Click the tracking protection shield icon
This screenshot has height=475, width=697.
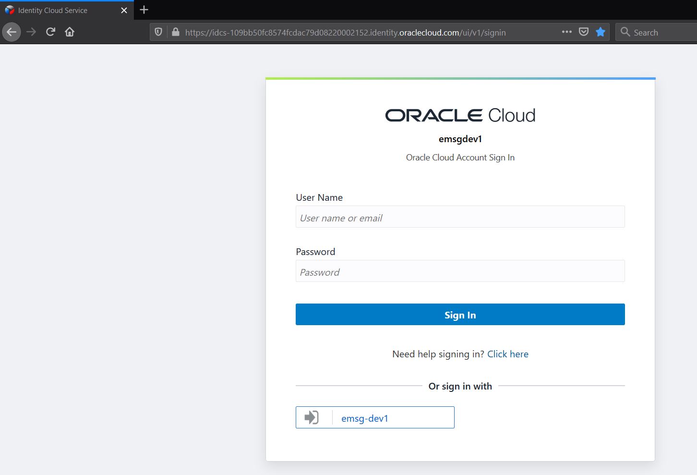(158, 32)
